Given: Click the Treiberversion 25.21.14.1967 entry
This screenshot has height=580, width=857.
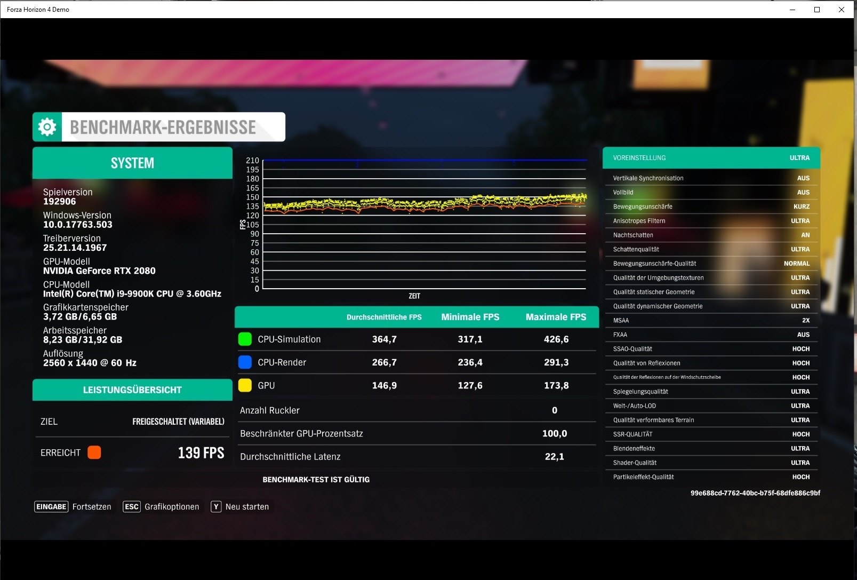Looking at the screenshot, I should (75, 243).
